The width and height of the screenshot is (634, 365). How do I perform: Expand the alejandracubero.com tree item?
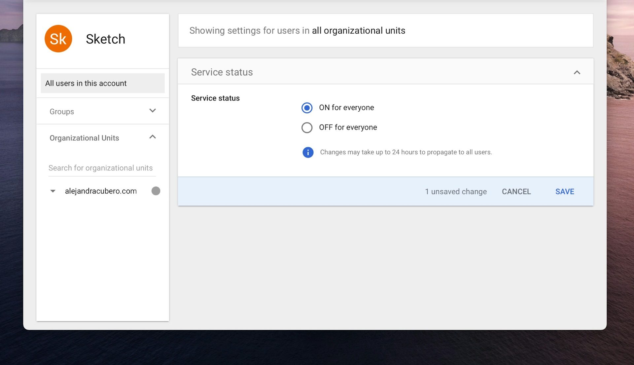53,191
